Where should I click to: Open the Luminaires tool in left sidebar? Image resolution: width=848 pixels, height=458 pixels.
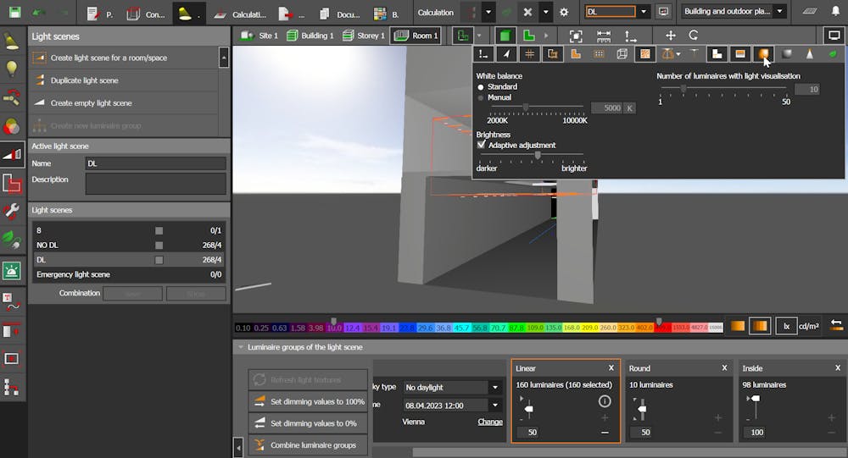pos(12,41)
